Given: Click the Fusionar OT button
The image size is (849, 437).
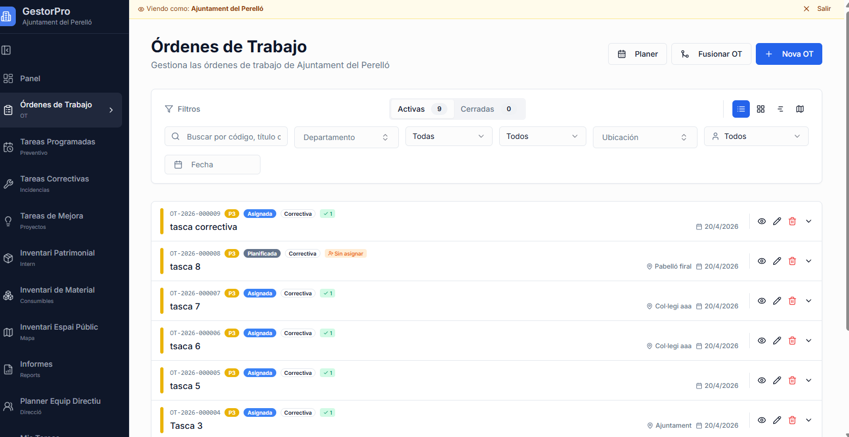Looking at the screenshot, I should point(711,54).
